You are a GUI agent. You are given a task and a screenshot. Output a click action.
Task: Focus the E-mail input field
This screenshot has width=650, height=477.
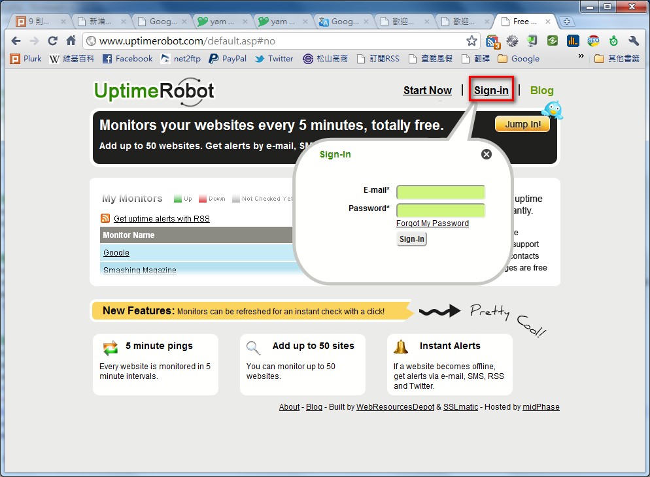(441, 192)
